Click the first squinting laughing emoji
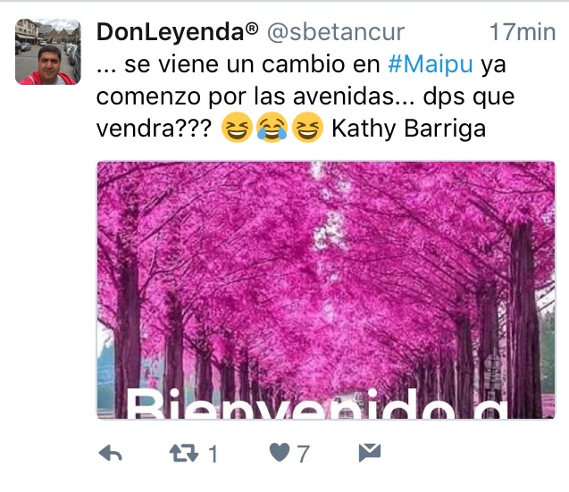Screen dimensions: 569x492 pyautogui.click(x=237, y=127)
